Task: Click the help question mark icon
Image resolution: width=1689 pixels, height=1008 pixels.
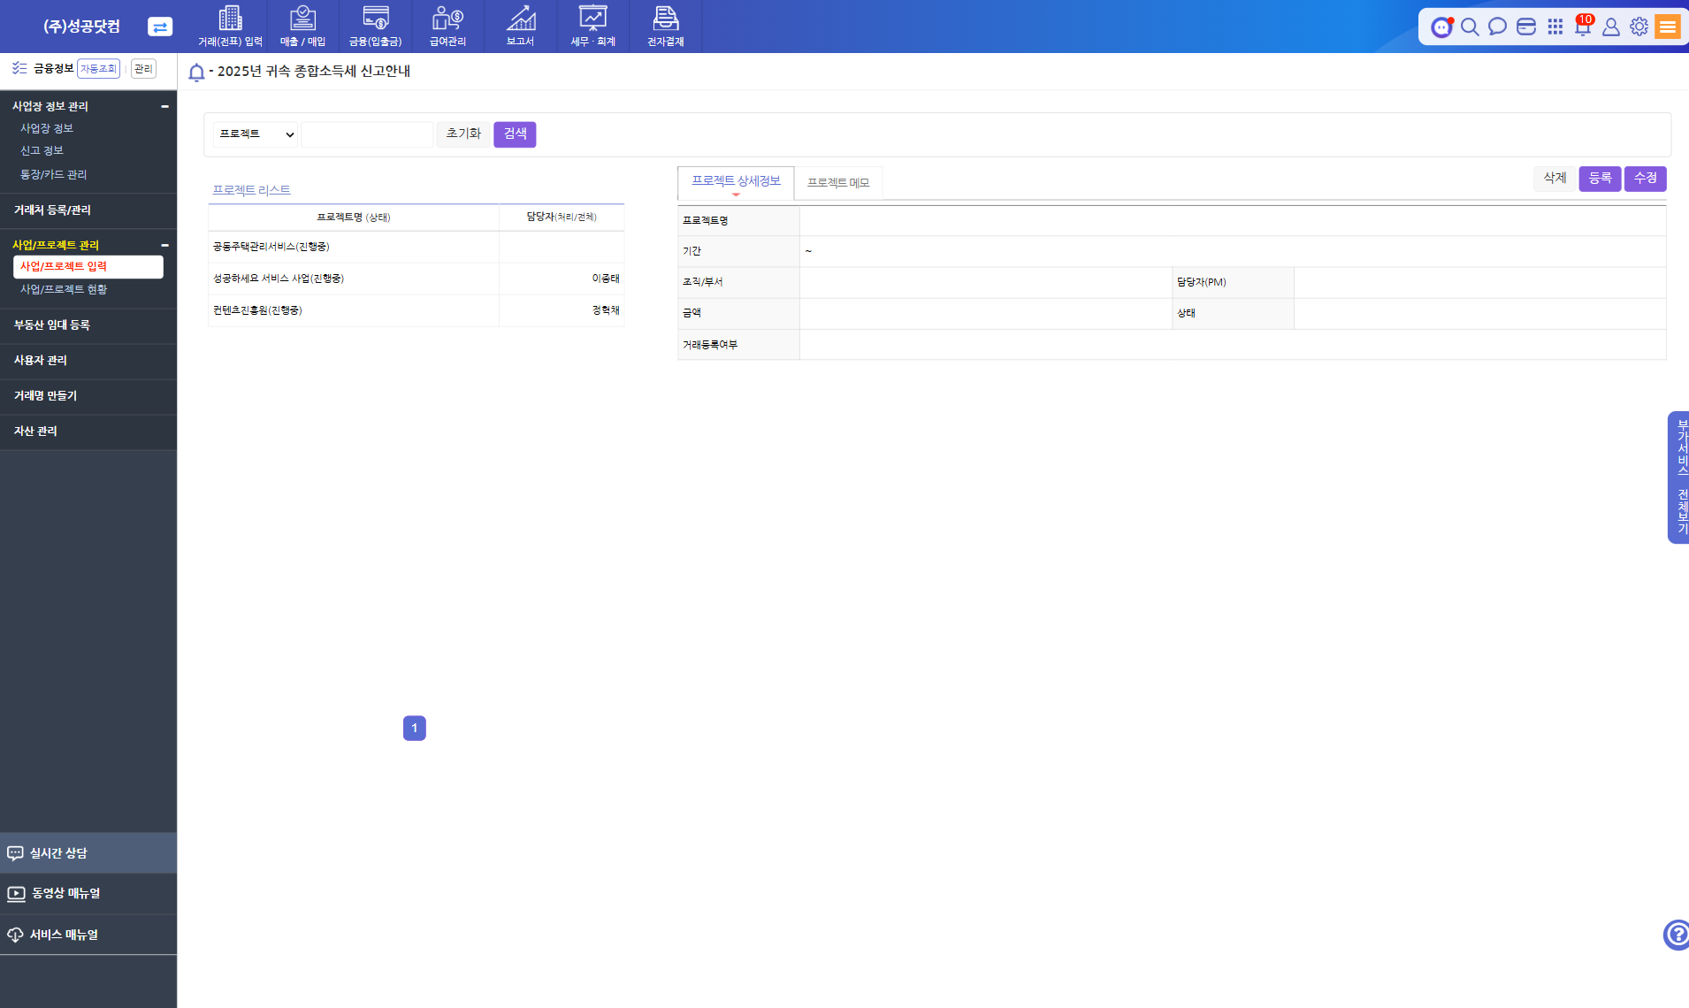Action: point(1676,935)
